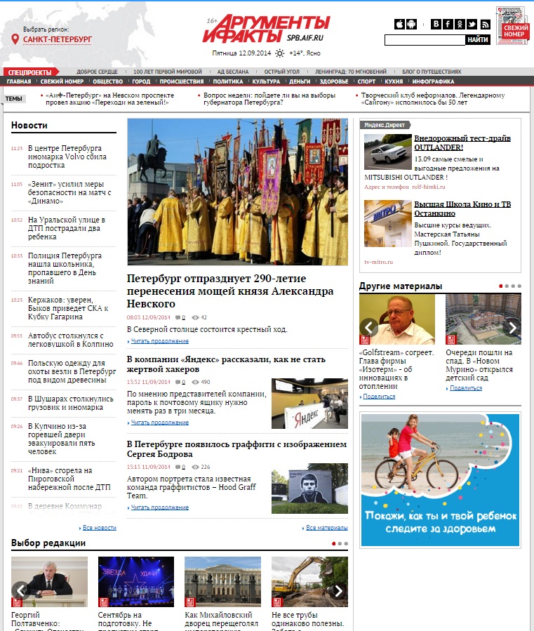534x631 pixels.
Task: Select last dot in Выбор редакции pager
Action: (x=346, y=544)
